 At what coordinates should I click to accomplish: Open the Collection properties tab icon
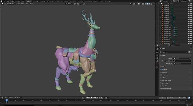(157, 67)
